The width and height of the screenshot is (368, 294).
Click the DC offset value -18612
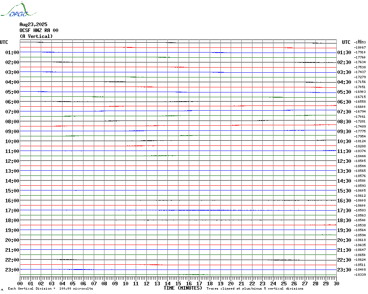click(360, 196)
